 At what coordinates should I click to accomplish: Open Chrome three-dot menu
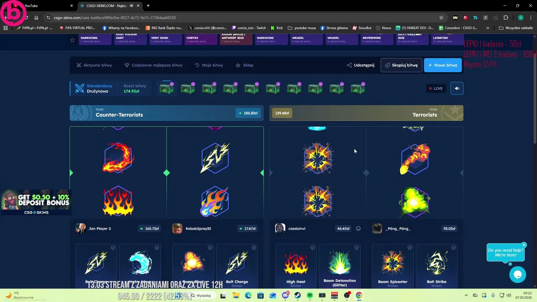pos(531,18)
